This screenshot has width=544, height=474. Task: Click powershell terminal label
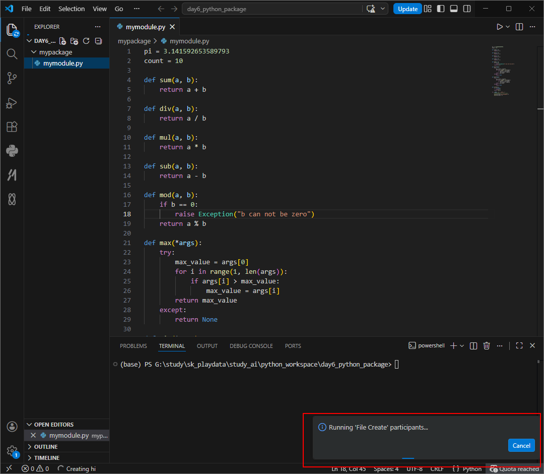click(x=427, y=345)
